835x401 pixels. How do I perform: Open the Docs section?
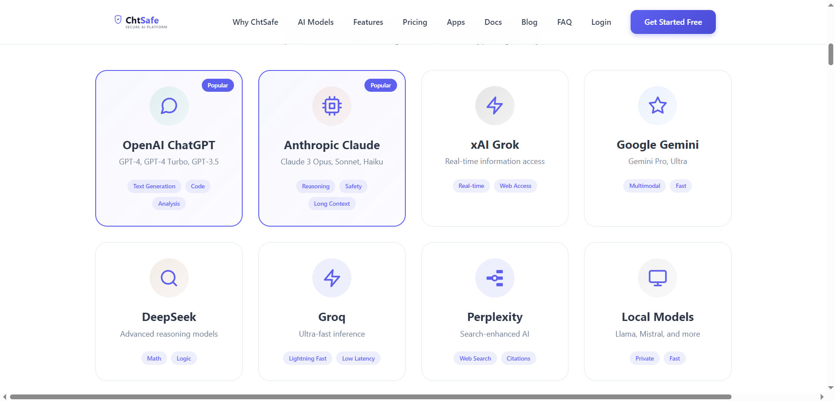pyautogui.click(x=493, y=22)
